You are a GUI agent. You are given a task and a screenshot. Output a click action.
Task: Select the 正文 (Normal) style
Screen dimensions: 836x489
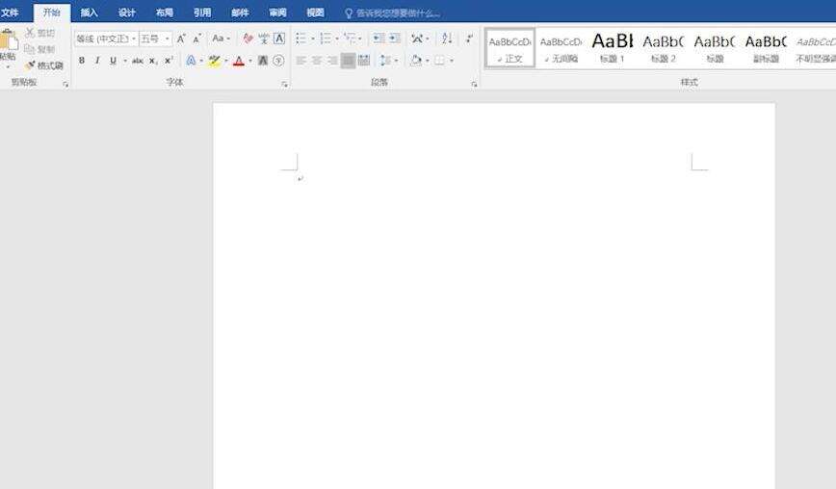pyautogui.click(x=509, y=47)
